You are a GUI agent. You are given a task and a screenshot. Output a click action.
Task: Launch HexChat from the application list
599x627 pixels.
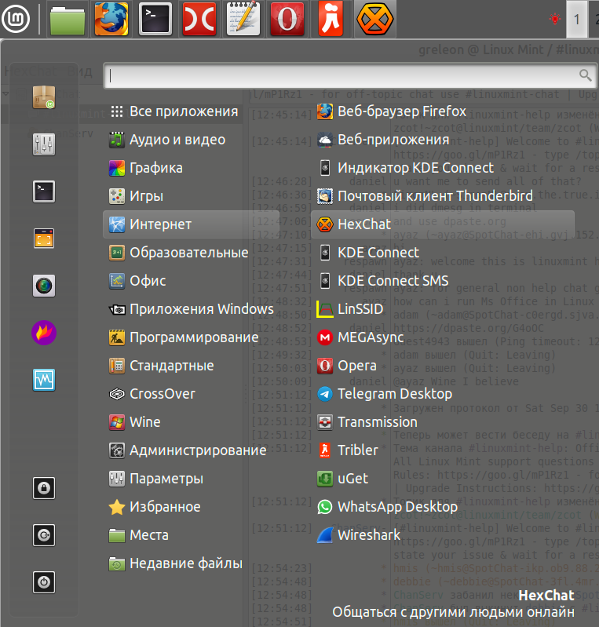click(x=443, y=224)
